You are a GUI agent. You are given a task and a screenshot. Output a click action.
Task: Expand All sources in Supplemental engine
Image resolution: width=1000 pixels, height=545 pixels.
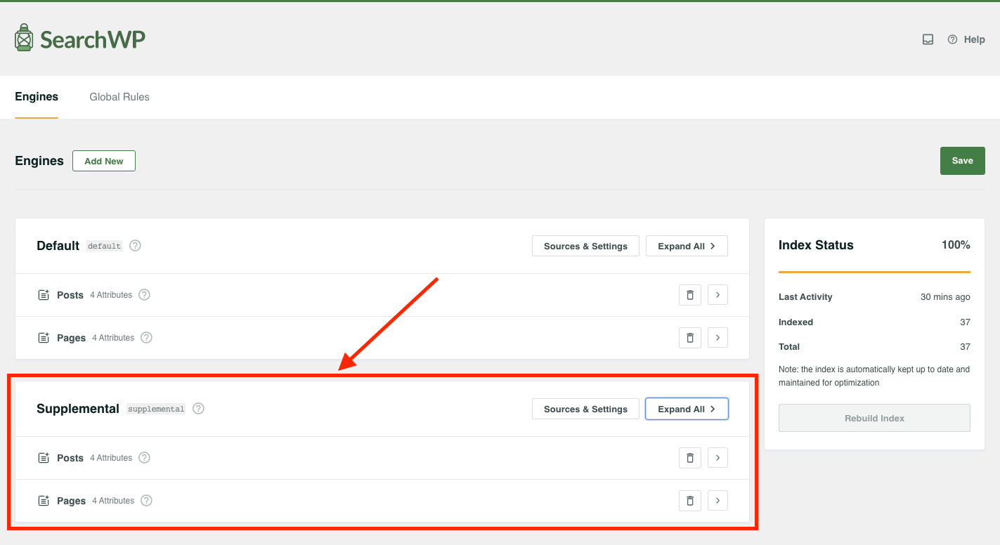pos(687,409)
